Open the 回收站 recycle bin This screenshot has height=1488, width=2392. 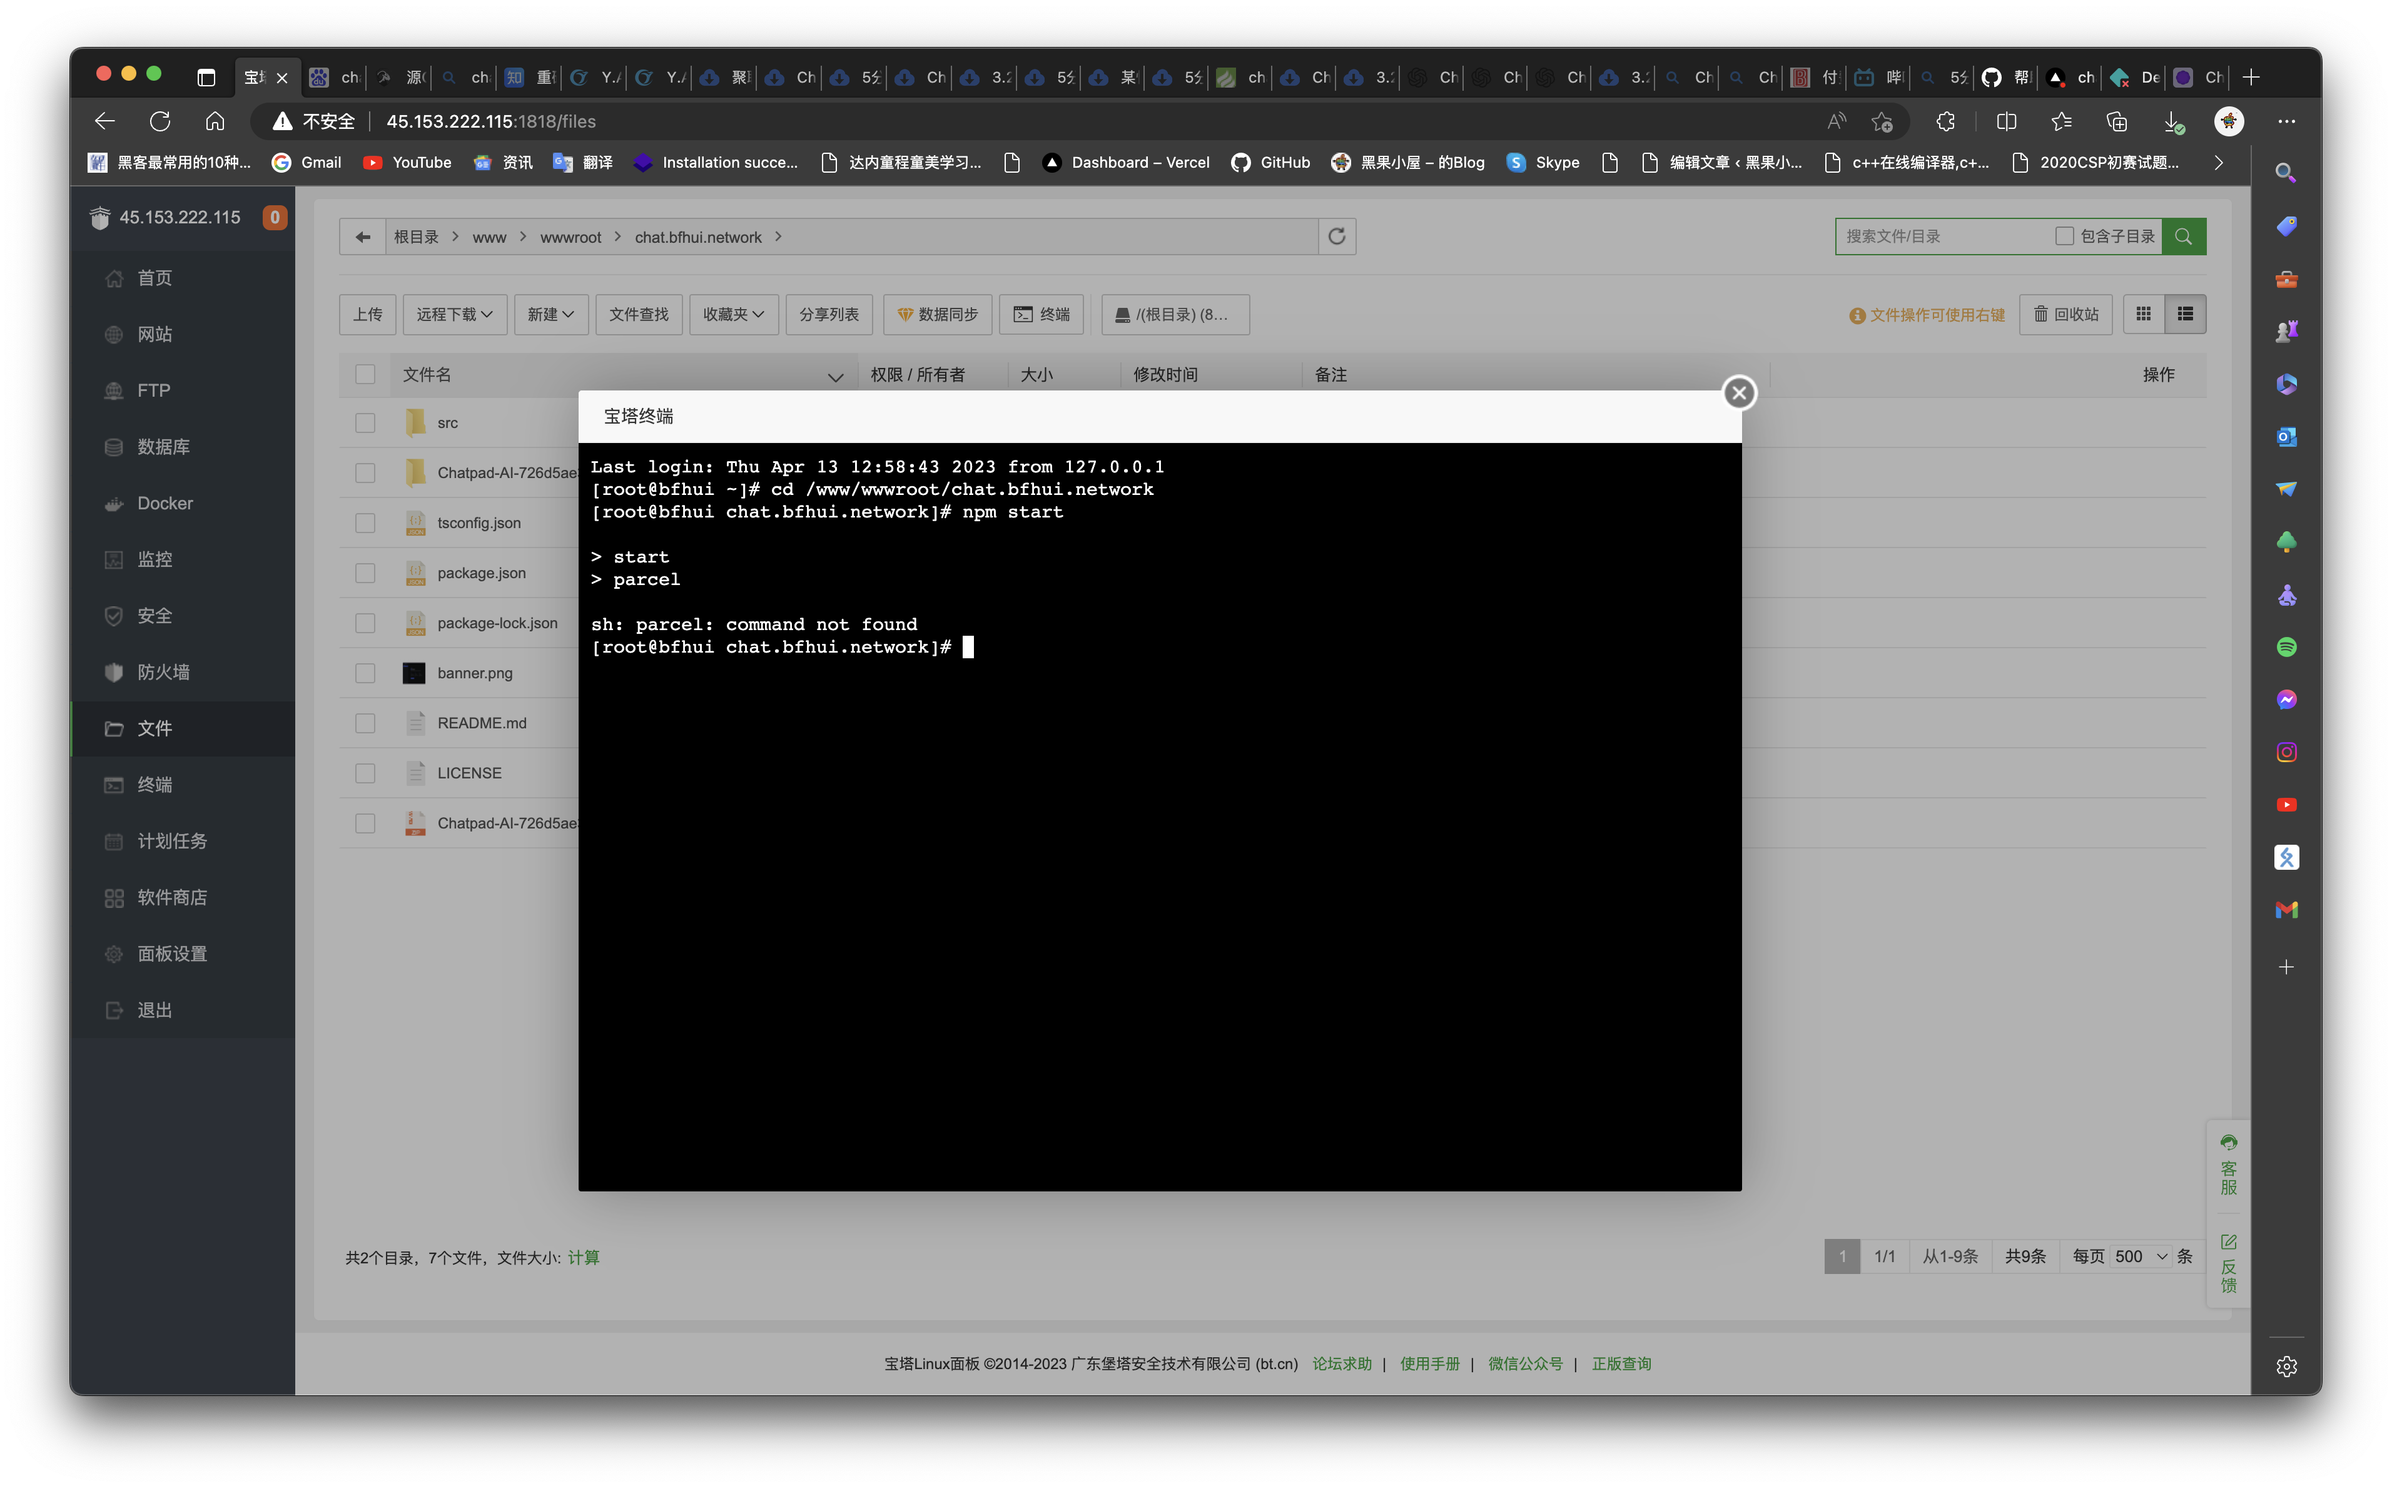tap(2065, 313)
